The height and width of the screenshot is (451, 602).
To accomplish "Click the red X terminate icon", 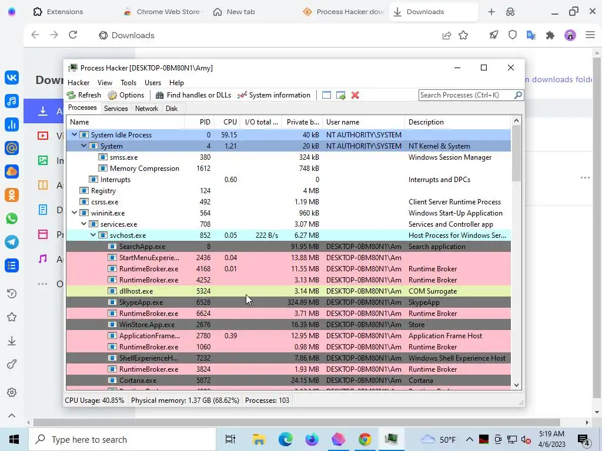I will (355, 95).
